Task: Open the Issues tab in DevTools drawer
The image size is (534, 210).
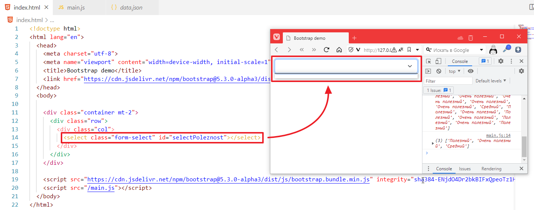Action: [x=465, y=169]
